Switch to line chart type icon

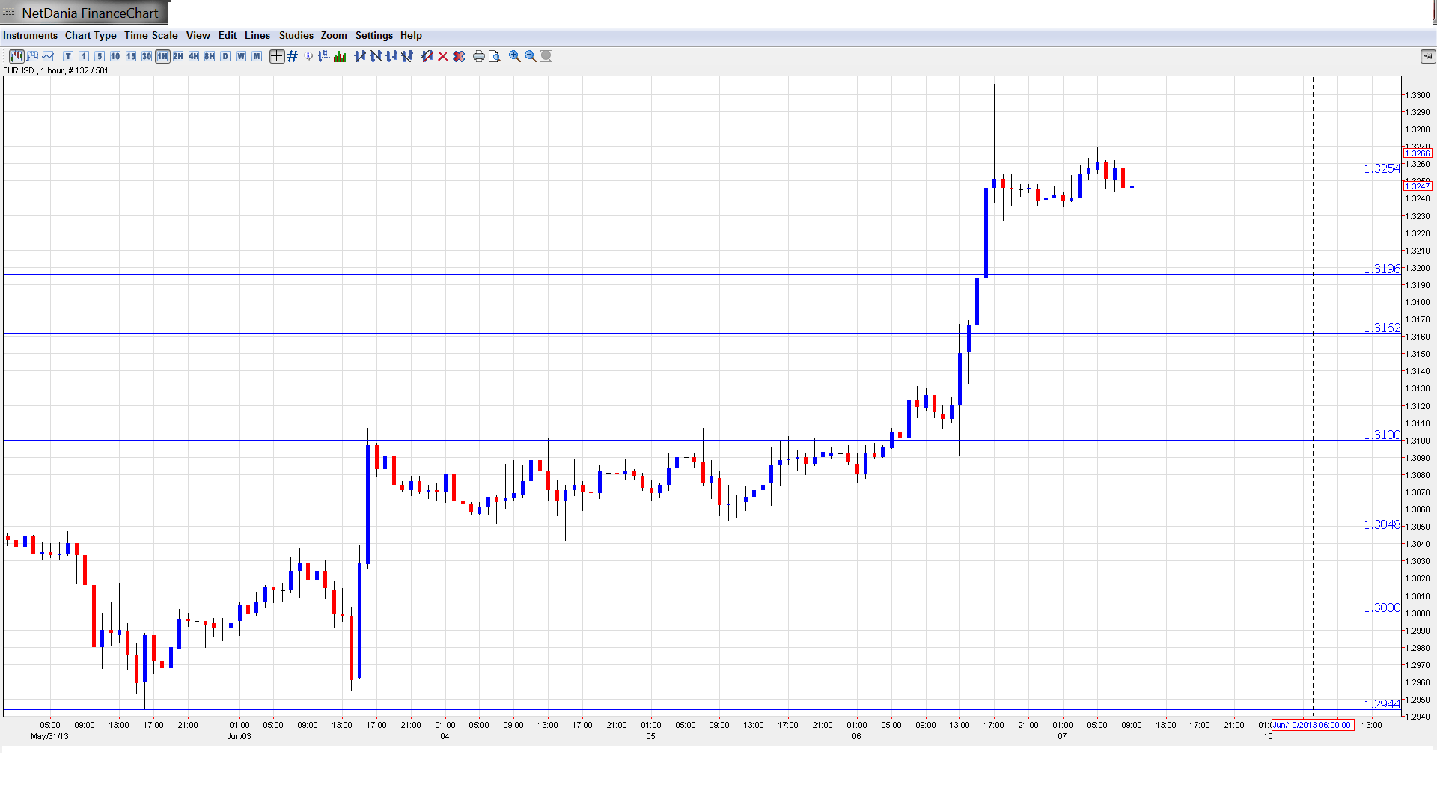point(48,56)
